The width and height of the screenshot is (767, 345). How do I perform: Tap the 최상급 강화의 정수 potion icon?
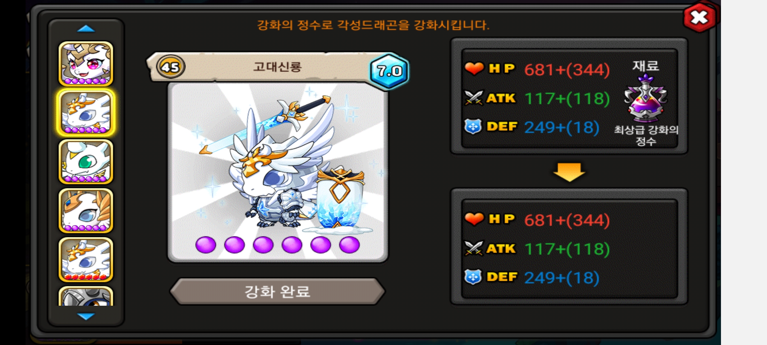[646, 98]
